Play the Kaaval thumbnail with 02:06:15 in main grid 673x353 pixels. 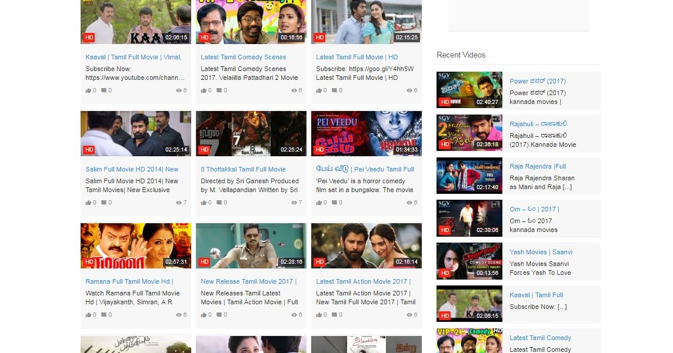(136, 21)
